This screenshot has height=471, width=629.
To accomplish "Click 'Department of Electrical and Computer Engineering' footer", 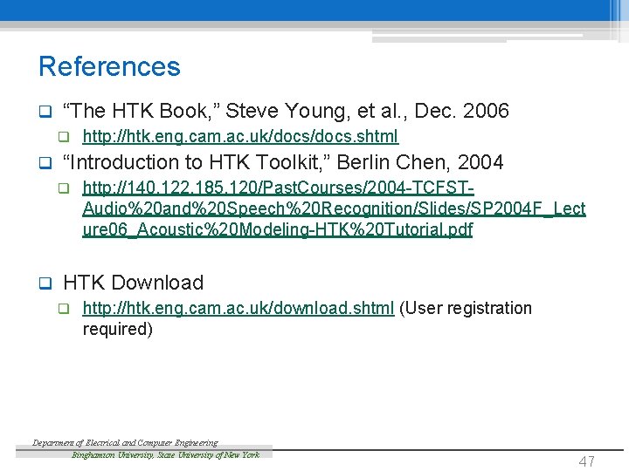I will pyautogui.click(x=125, y=442).
